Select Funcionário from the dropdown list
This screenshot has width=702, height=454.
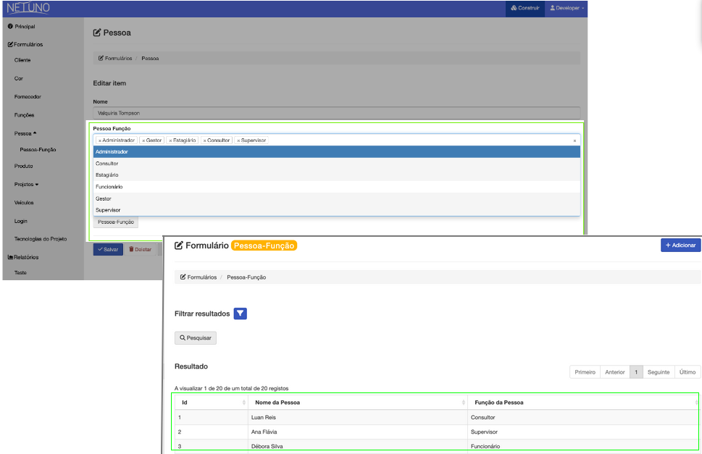pyautogui.click(x=109, y=187)
